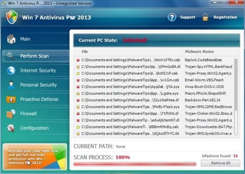Click the question mark Support icon
The width and height of the screenshot is (245, 174).
pyautogui.click(x=172, y=17)
